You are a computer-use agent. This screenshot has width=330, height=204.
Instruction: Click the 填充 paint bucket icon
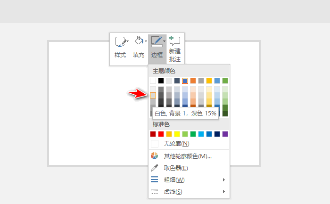[139, 41]
